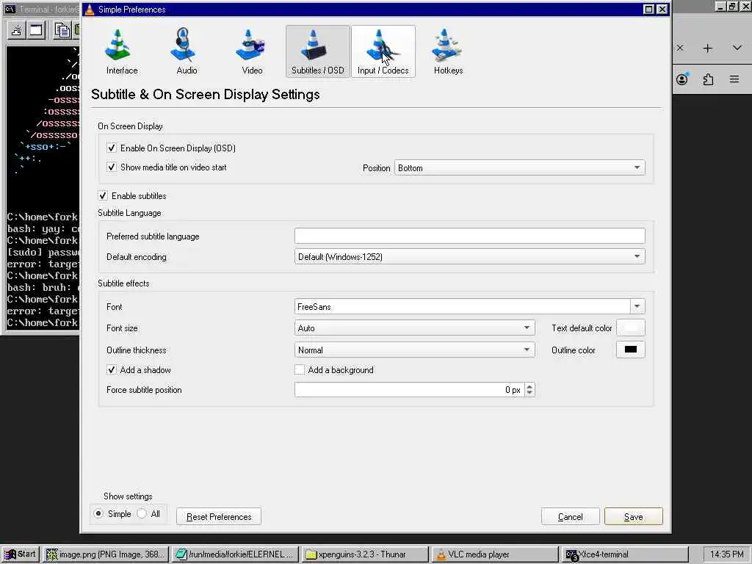Toggle Add a shadow checkbox
Image resolution: width=752 pixels, height=564 pixels.
tap(112, 370)
